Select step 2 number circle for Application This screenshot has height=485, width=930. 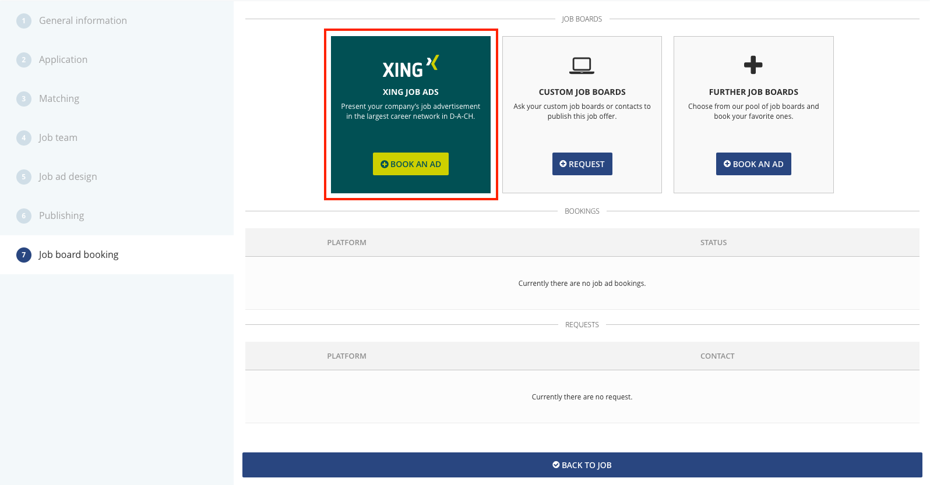pos(24,60)
